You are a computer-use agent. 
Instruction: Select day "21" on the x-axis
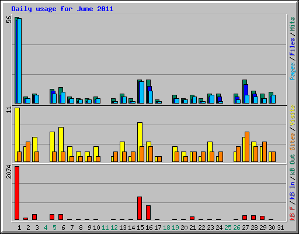pos(193,228)
